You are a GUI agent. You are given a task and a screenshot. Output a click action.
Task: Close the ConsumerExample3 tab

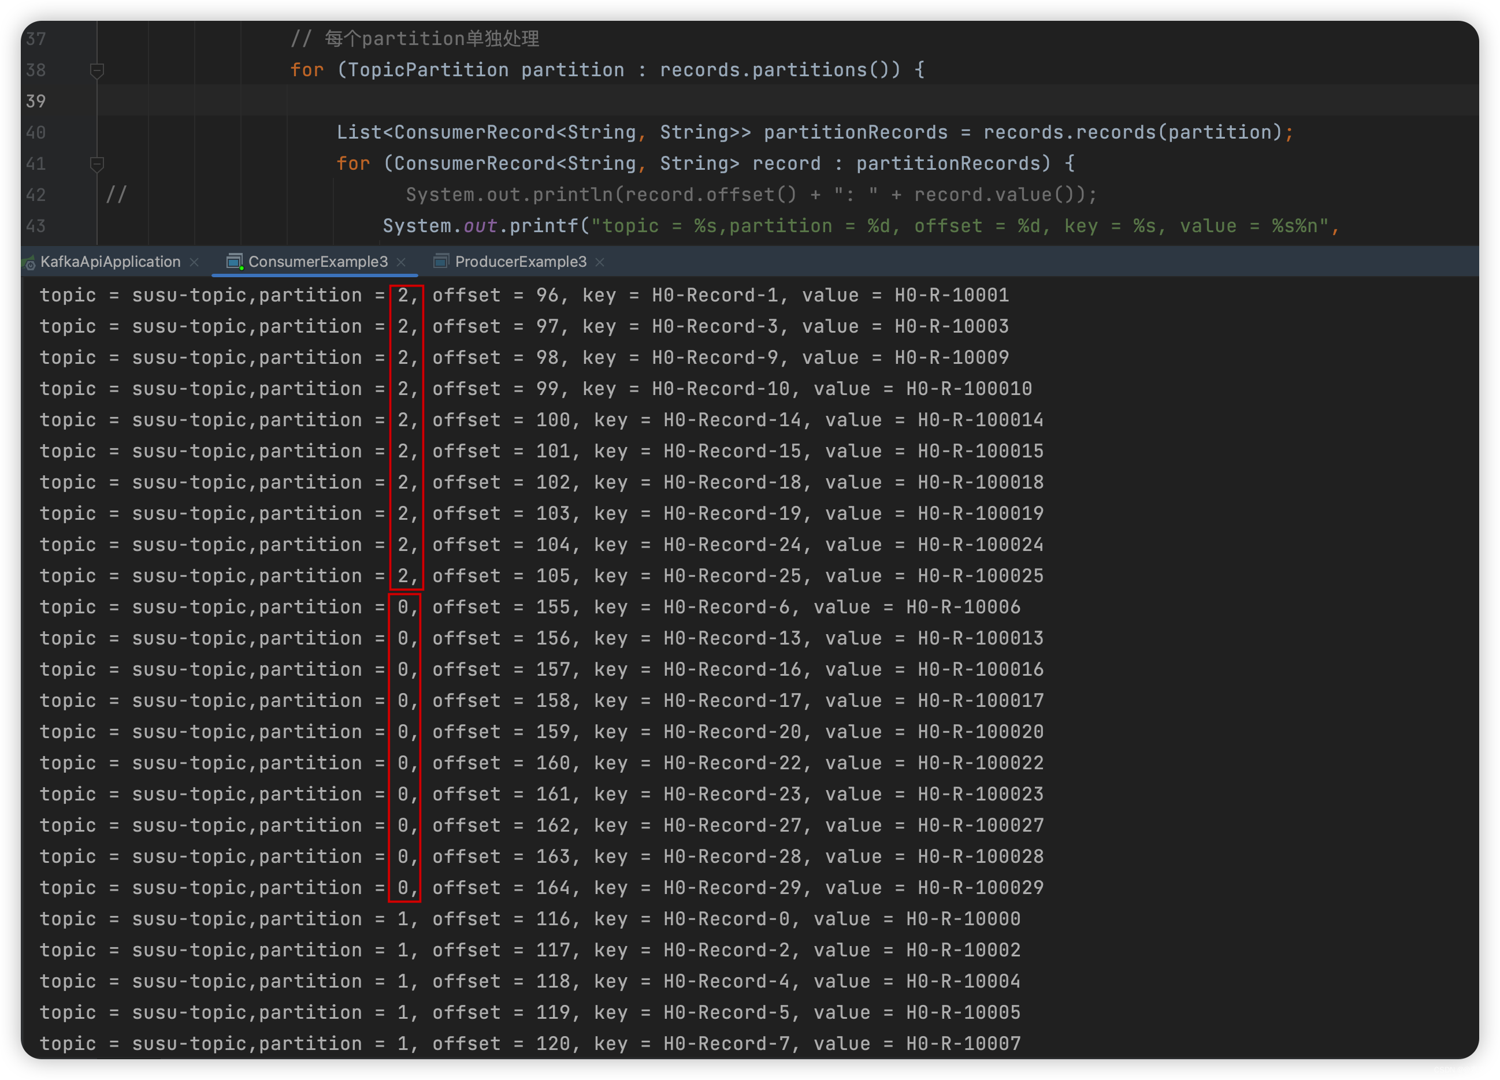[x=402, y=262]
